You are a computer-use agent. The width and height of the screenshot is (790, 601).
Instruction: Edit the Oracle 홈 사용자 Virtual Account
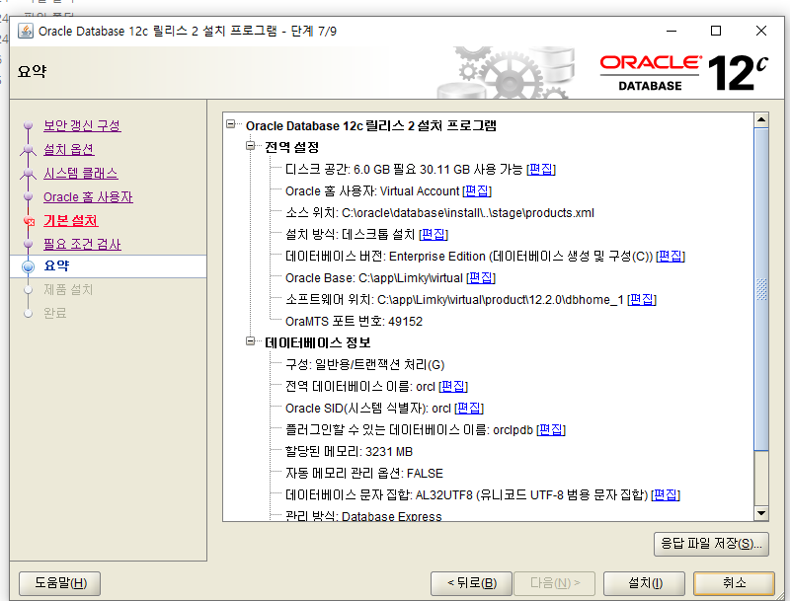[477, 190]
